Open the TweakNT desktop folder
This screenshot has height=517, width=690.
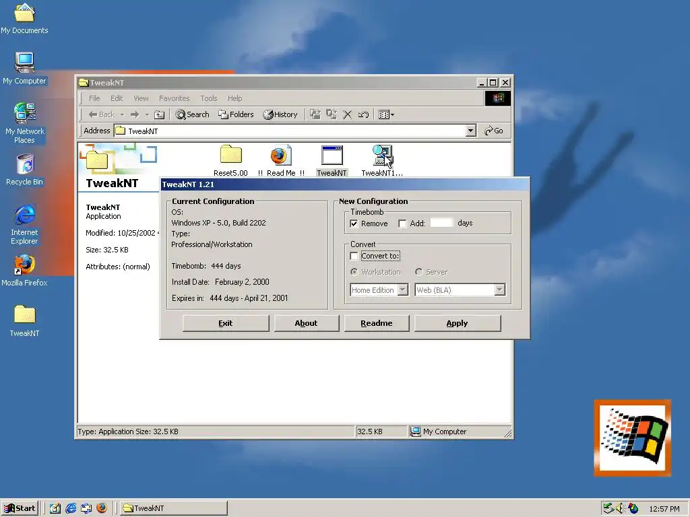[24, 321]
